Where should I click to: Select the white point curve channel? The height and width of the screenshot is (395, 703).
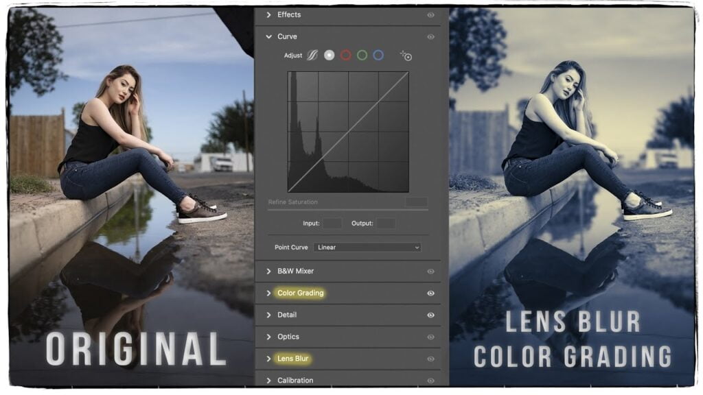[327, 56]
